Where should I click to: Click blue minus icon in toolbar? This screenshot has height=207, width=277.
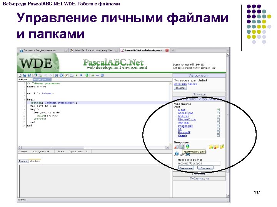tap(97, 76)
